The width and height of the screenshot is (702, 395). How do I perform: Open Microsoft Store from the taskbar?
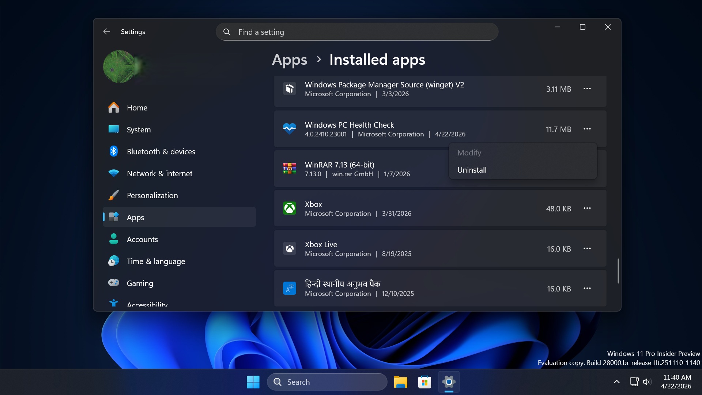(x=424, y=381)
